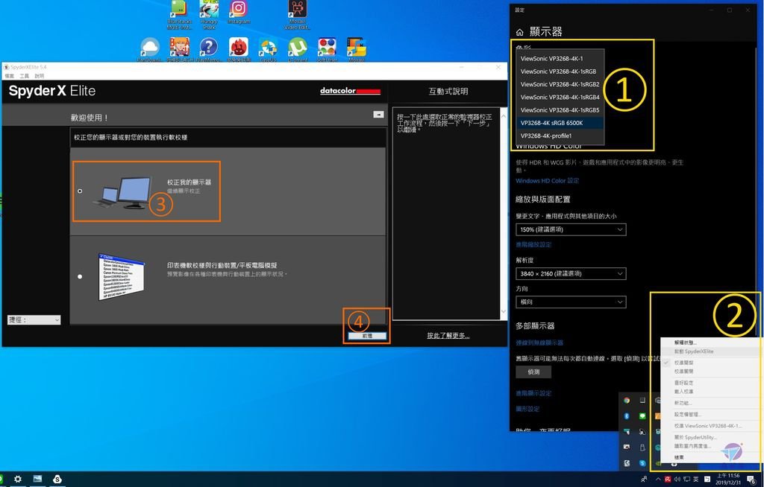Open the 進階縮放設定 link
The image size is (764, 487).
click(533, 244)
